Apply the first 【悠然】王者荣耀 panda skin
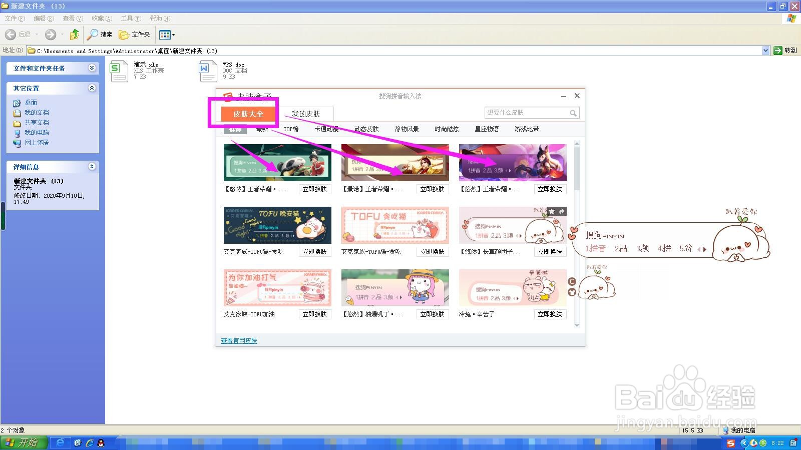The height and width of the screenshot is (450, 801). click(315, 189)
